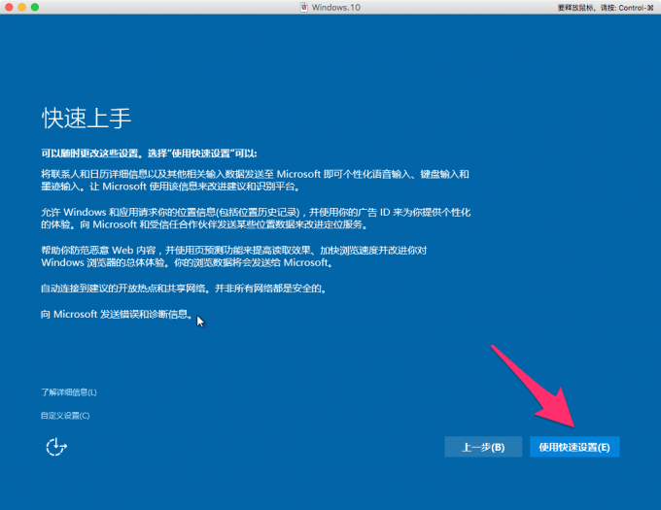
Task: Go back with 上一步(B) button
Action: 483,447
